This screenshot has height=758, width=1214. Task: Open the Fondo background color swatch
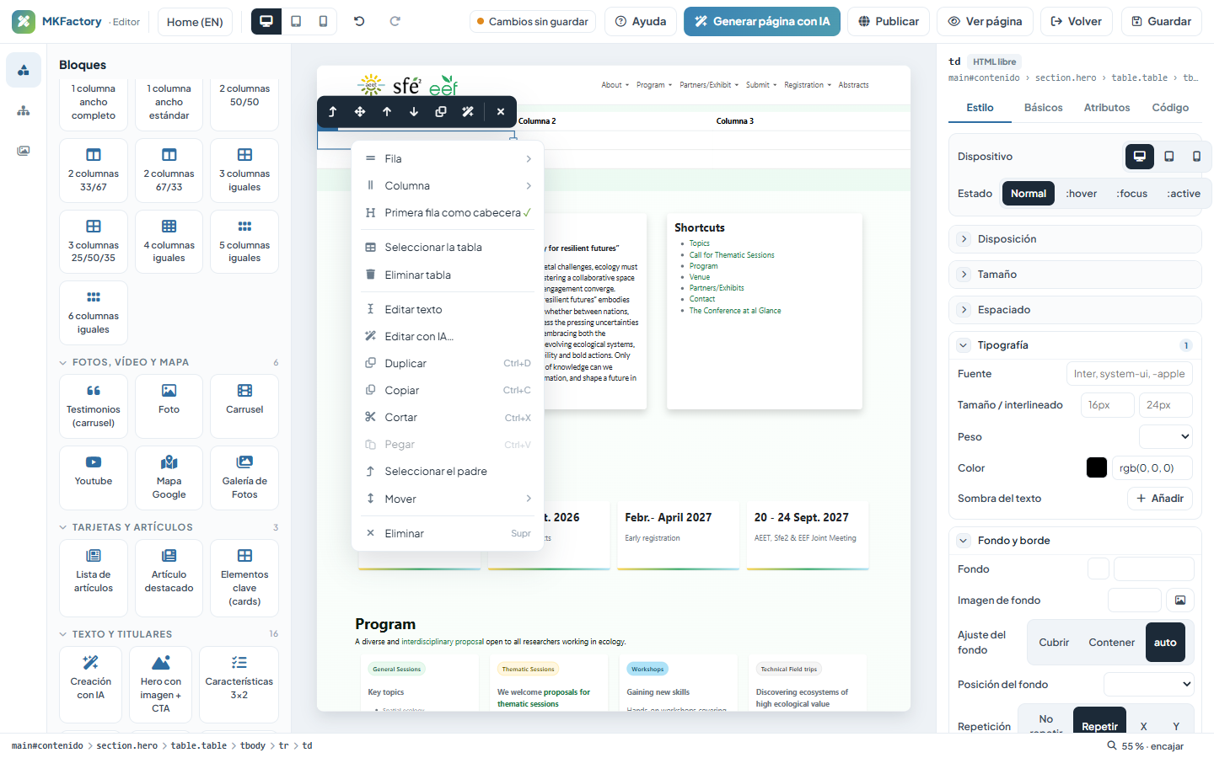point(1099,568)
